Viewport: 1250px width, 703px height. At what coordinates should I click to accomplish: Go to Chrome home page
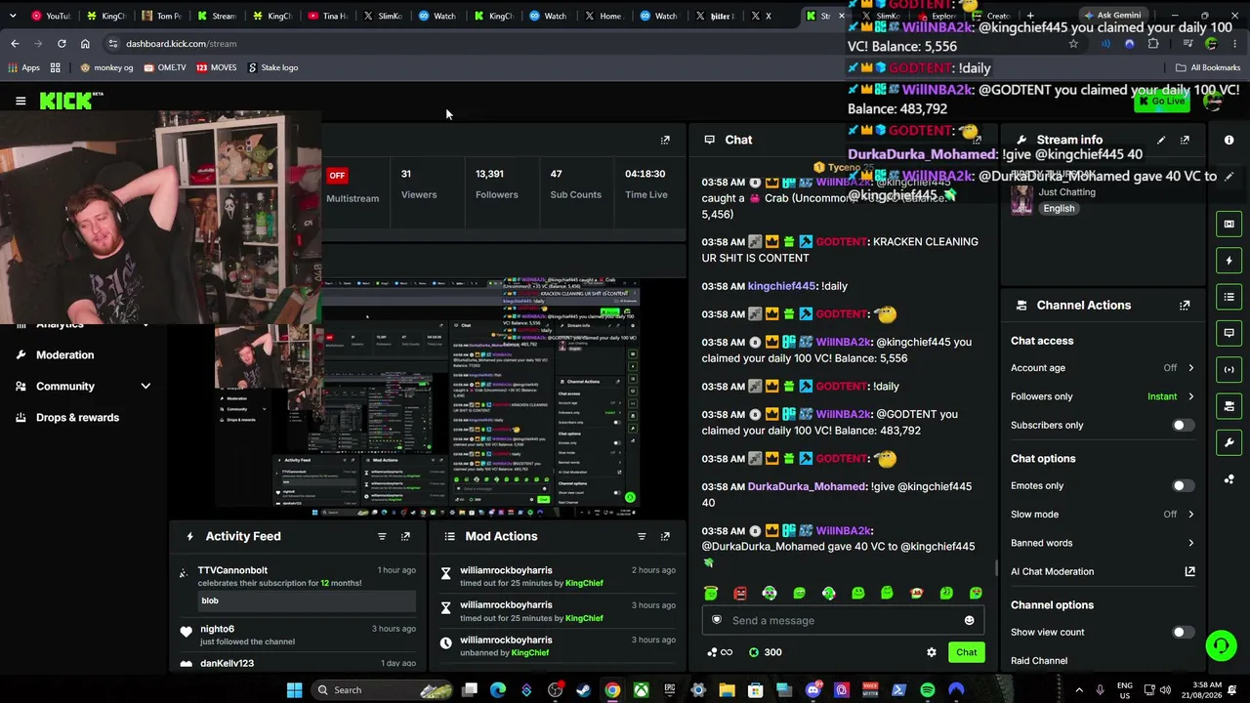coord(85,43)
